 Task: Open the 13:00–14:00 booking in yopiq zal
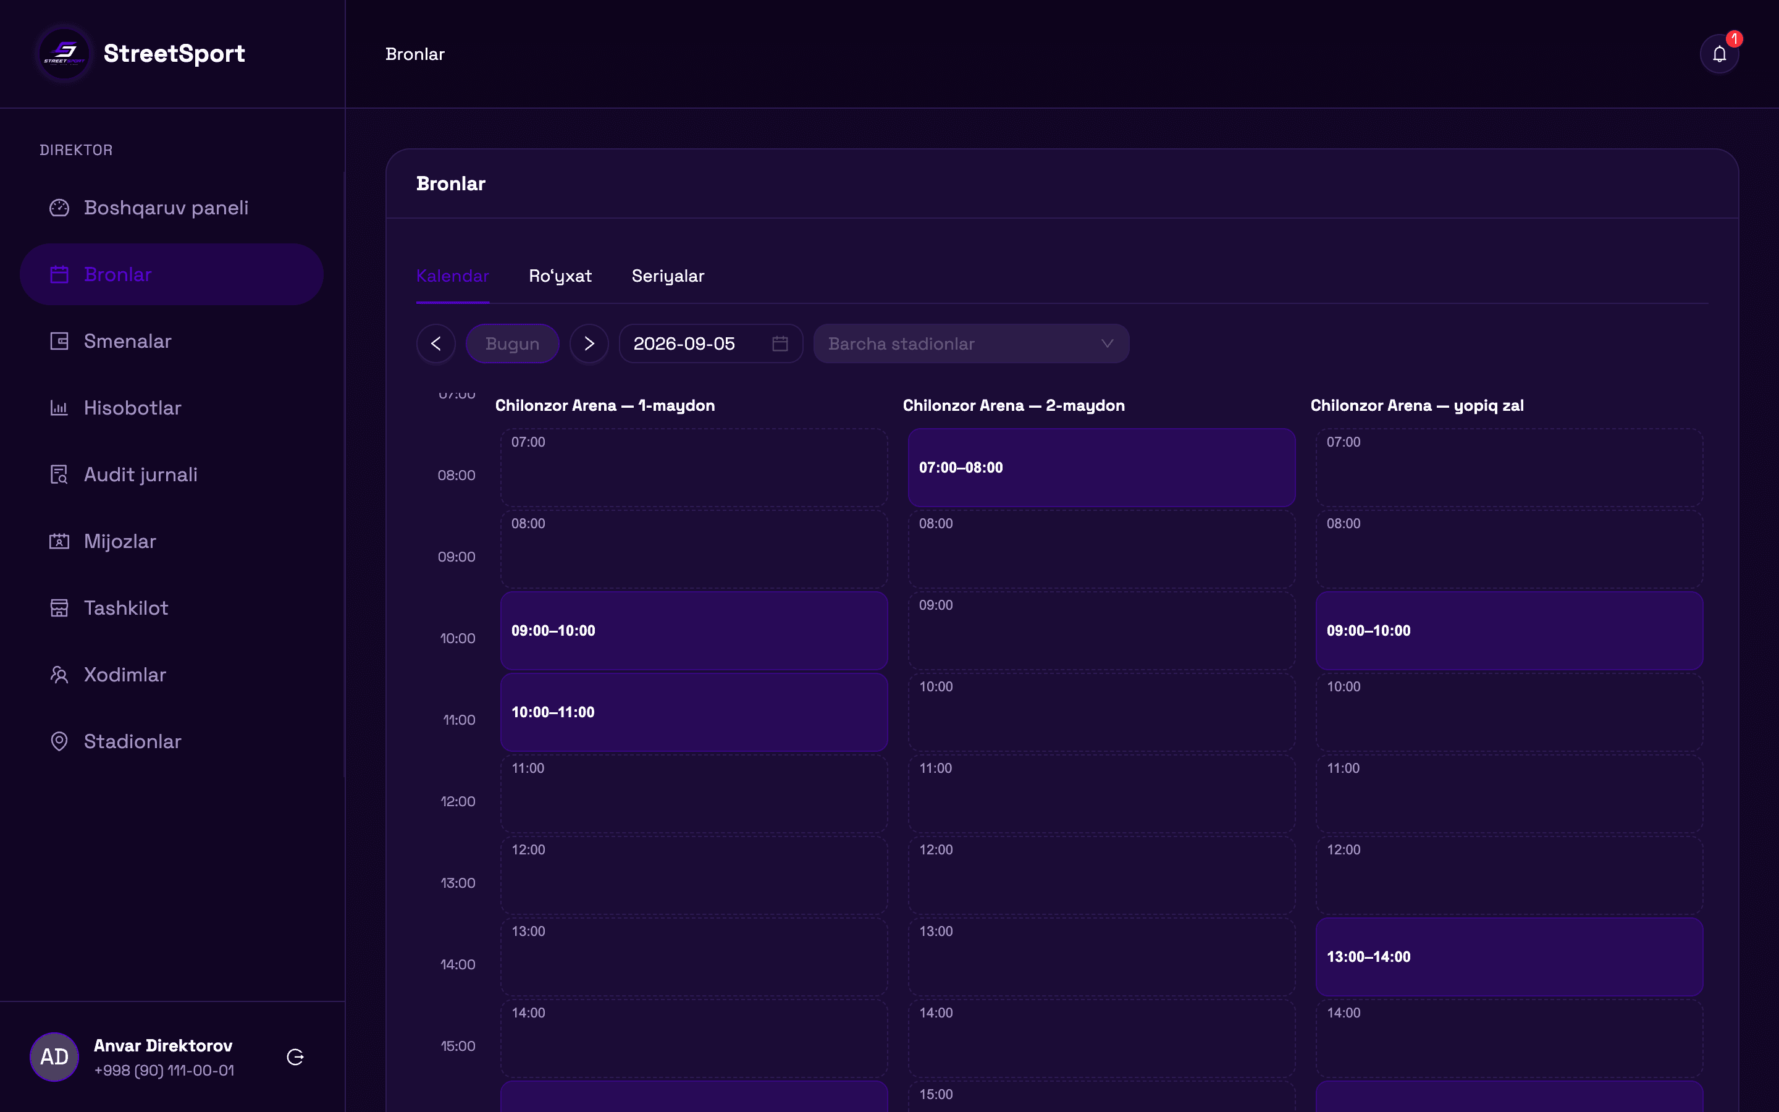point(1509,957)
